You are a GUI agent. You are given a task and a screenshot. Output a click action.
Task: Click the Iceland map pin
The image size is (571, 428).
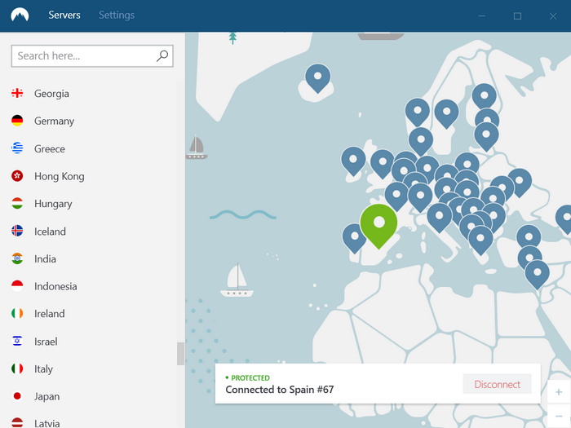[x=318, y=77]
